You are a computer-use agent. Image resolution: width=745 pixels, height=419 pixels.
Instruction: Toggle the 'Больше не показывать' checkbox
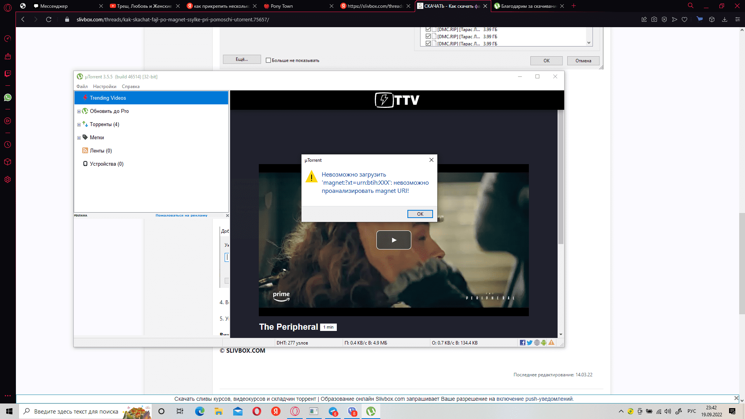[268, 60]
